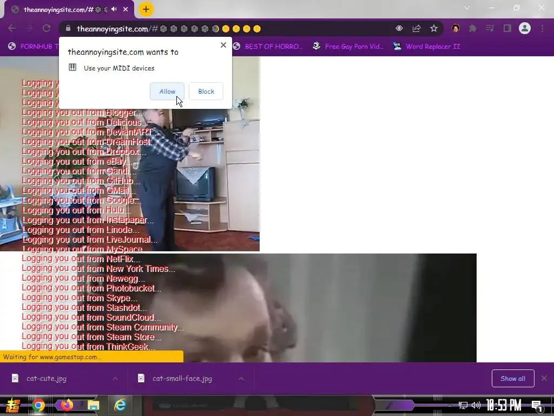Bookmark this page with star

tap(434, 28)
